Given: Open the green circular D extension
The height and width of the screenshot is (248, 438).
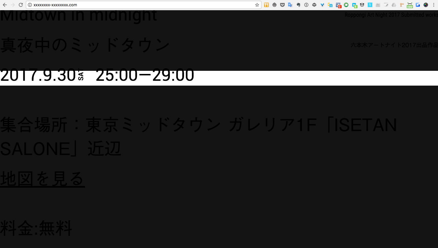Looking at the screenshot, I should pyautogui.click(x=346, y=5).
